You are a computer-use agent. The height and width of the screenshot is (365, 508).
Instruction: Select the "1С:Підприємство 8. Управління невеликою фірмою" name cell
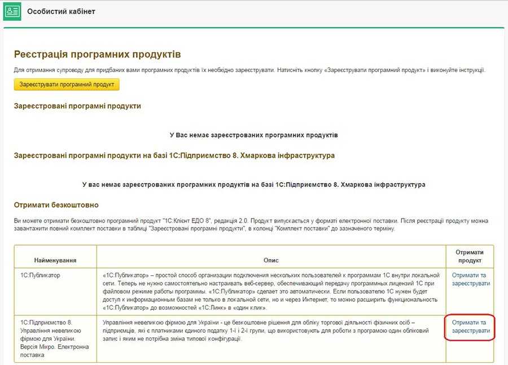54,339
